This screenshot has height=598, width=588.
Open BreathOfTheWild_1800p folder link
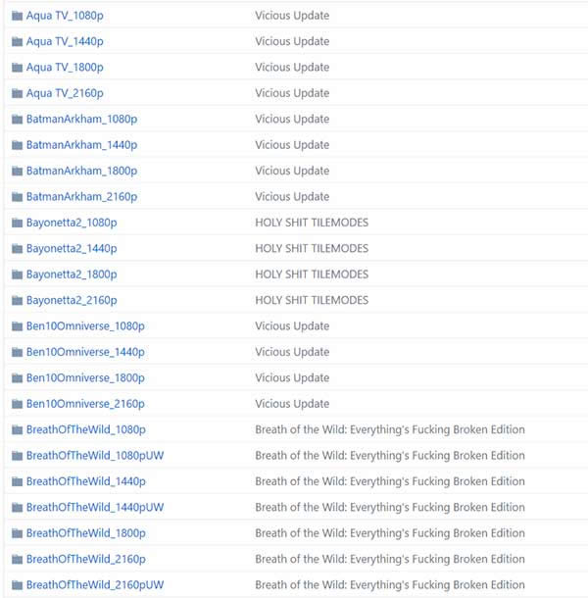86,533
